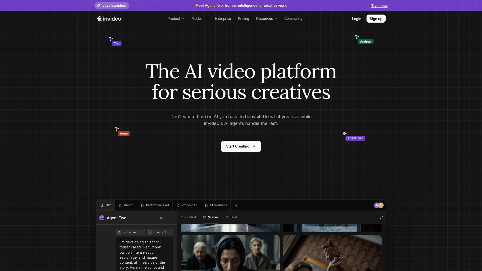Select the hooded woman scene thumbnail

pos(230,253)
